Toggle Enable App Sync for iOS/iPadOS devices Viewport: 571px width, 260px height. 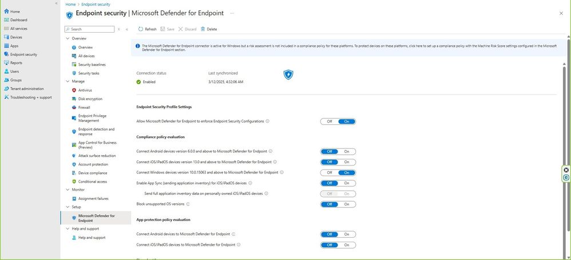click(x=338, y=183)
